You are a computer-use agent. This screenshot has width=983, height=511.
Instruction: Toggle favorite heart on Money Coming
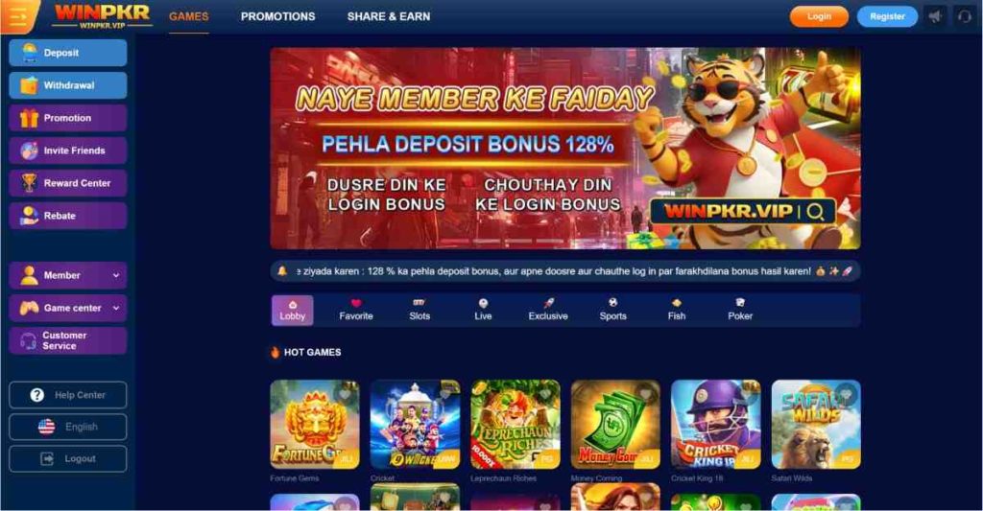[645, 394]
